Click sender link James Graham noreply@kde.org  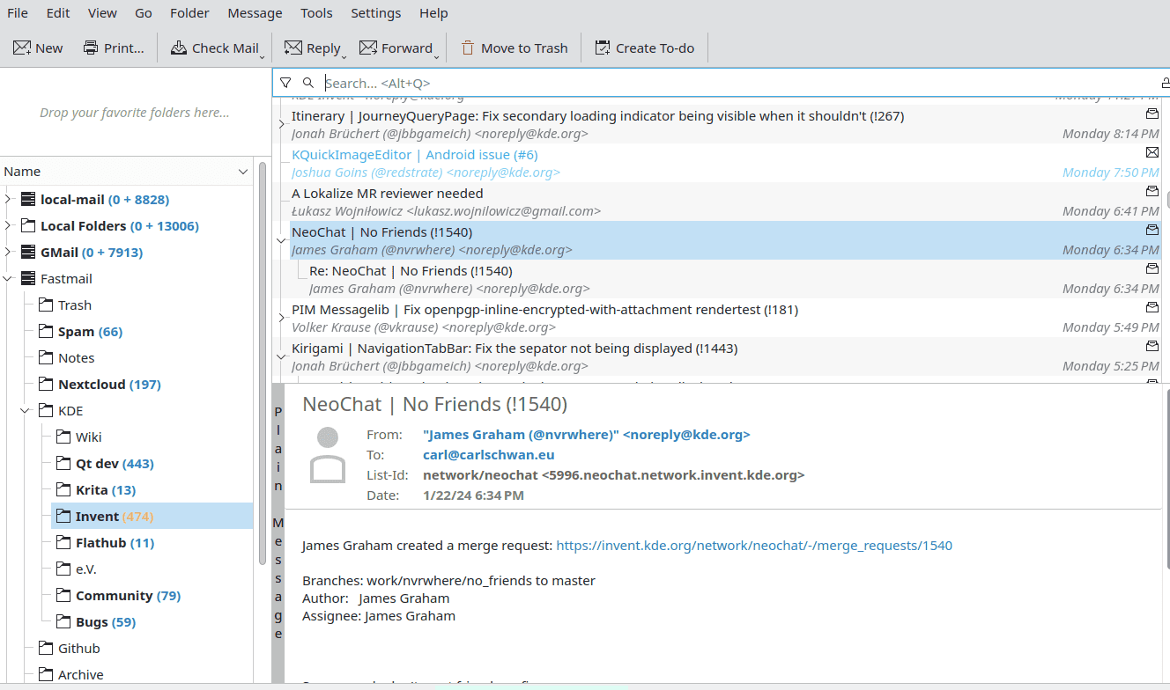(587, 435)
